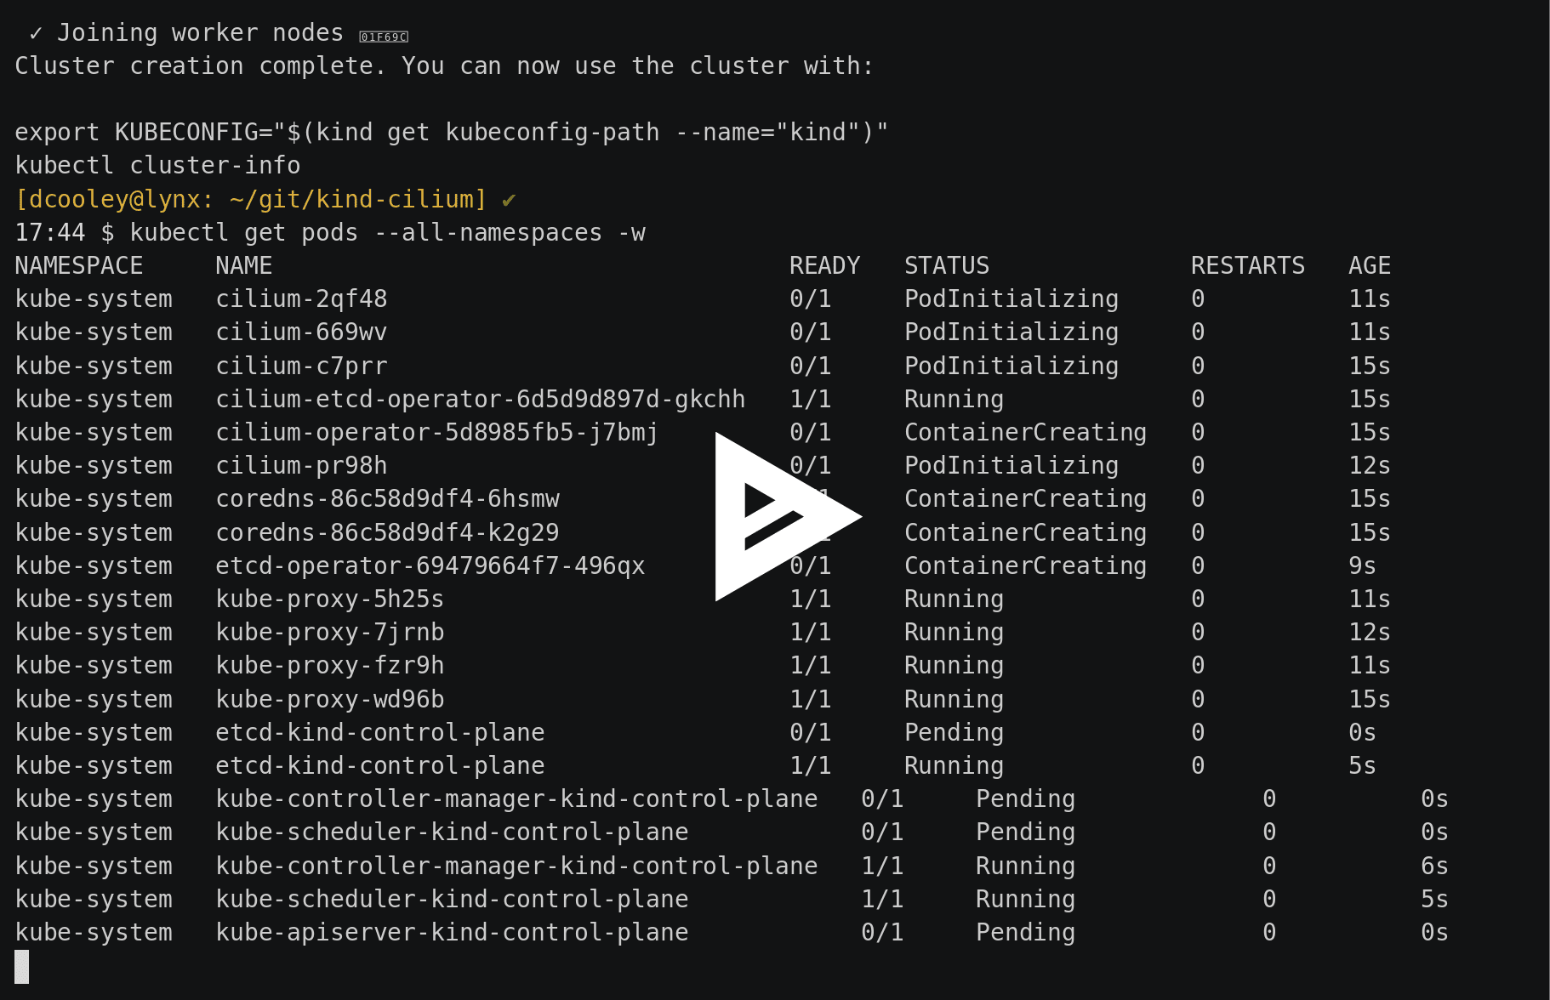Image resolution: width=1550 pixels, height=1000 pixels.
Task: Click the terminal cursor block at bottom
Action: [22, 967]
